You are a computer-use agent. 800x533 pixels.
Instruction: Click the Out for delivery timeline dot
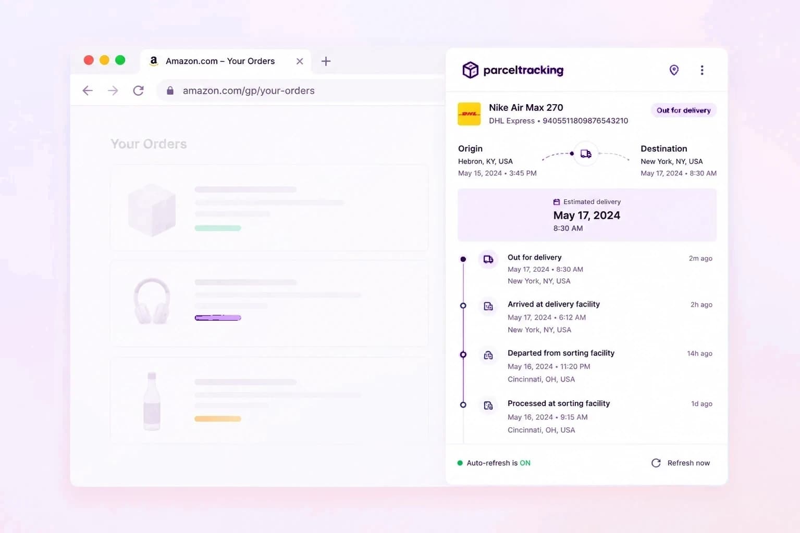click(463, 259)
